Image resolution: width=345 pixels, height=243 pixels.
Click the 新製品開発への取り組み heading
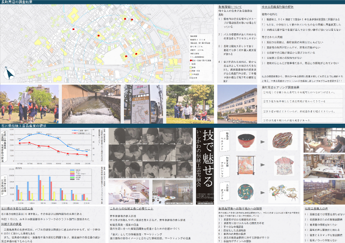tap(240, 208)
